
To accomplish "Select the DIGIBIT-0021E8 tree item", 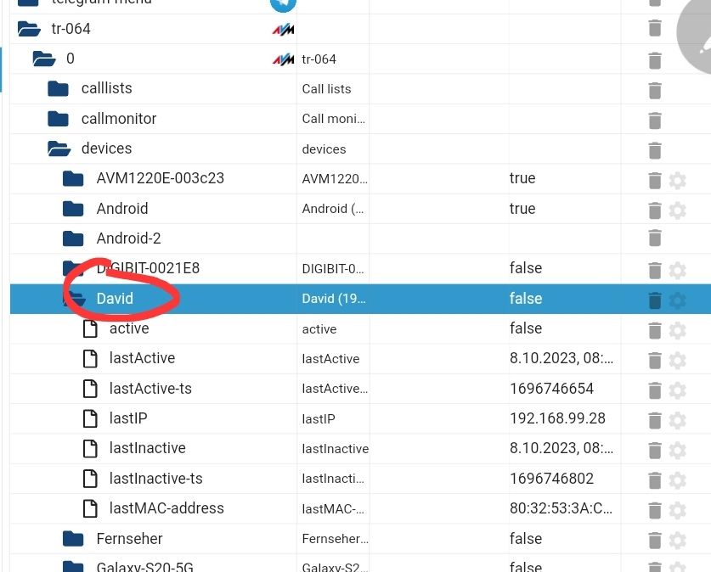I will coord(148,268).
